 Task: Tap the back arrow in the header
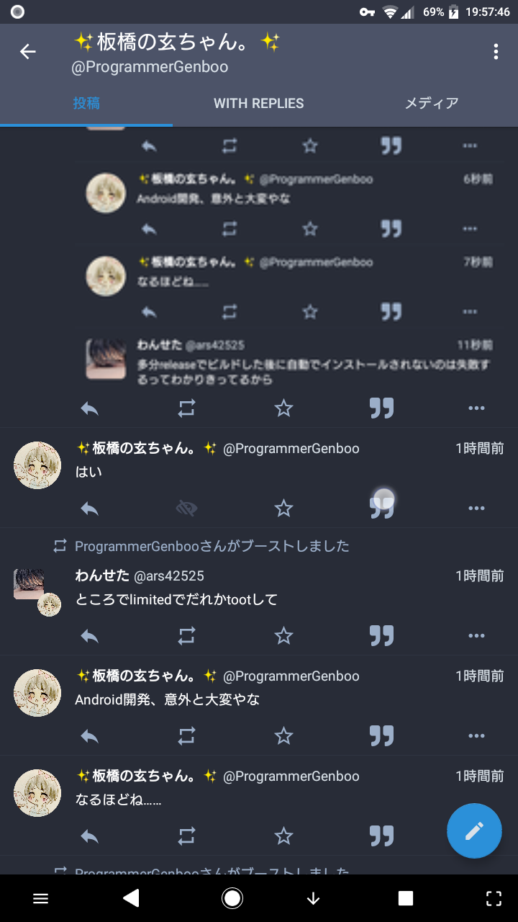28,51
